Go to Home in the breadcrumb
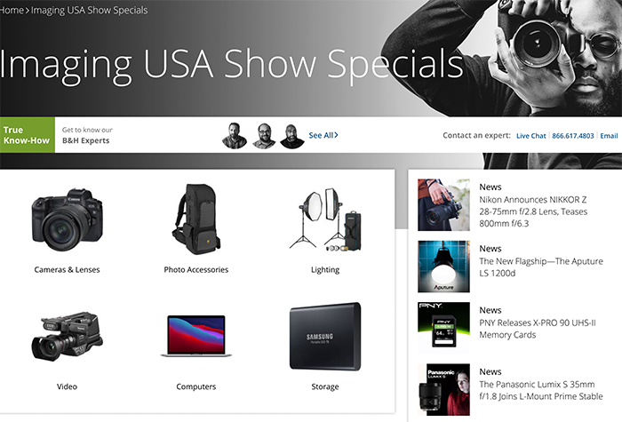The image size is (622, 422). (x=12, y=11)
